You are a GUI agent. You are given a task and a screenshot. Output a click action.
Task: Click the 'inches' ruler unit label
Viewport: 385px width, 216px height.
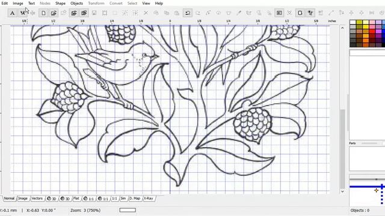[332, 21]
